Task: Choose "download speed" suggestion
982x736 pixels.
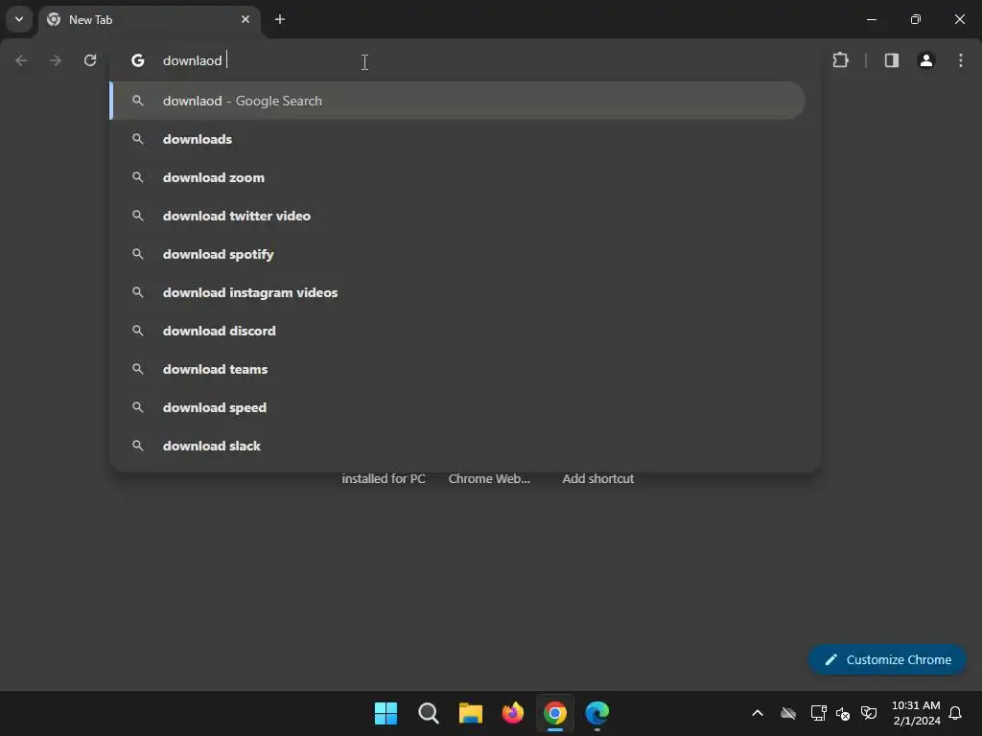Action: tap(457, 407)
